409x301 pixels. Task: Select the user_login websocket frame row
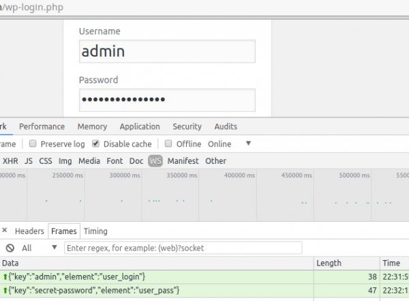(x=157, y=276)
